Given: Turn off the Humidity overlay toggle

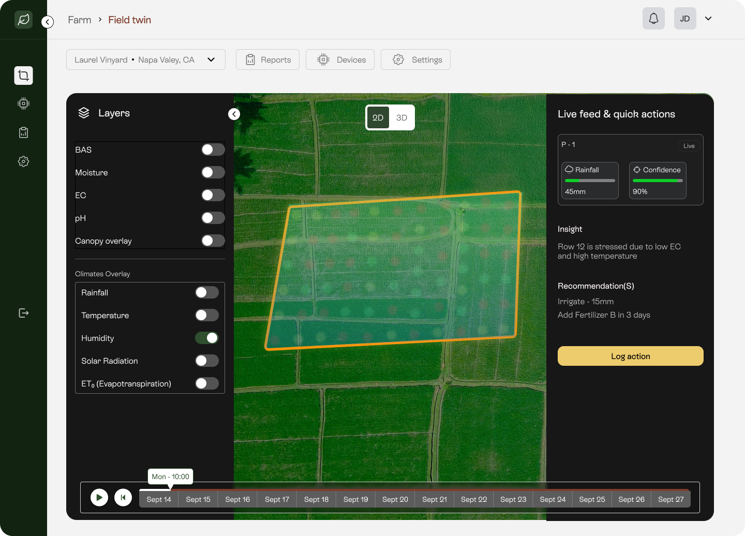Looking at the screenshot, I should 207,338.
